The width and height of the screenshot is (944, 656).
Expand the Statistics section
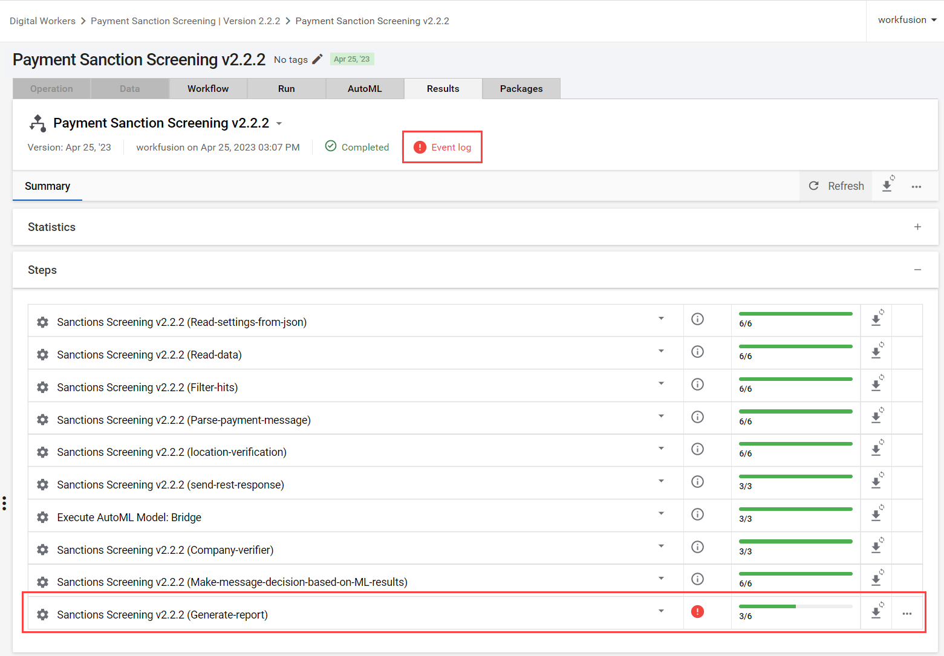[917, 227]
